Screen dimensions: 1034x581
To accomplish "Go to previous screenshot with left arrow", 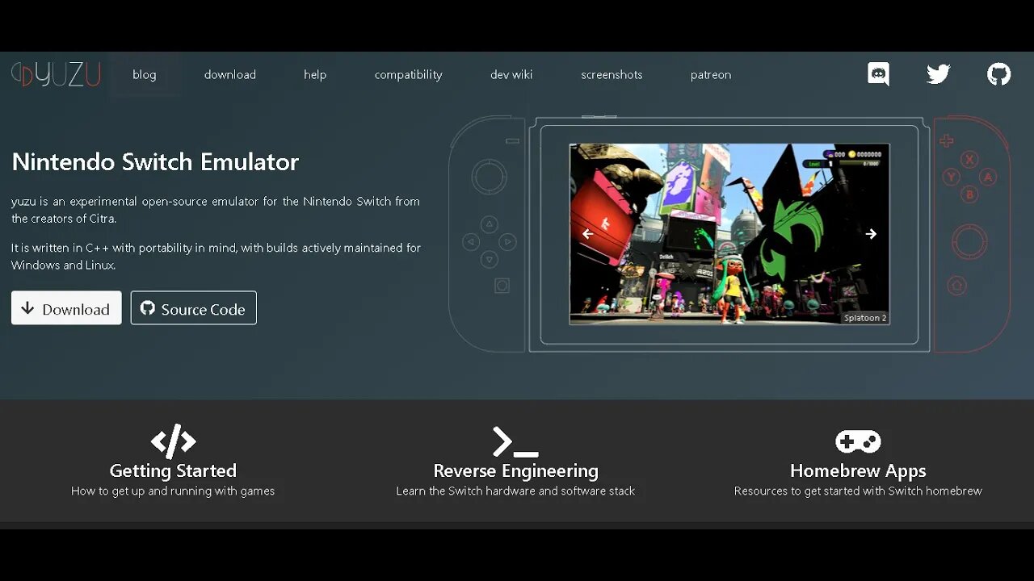I will click(587, 234).
